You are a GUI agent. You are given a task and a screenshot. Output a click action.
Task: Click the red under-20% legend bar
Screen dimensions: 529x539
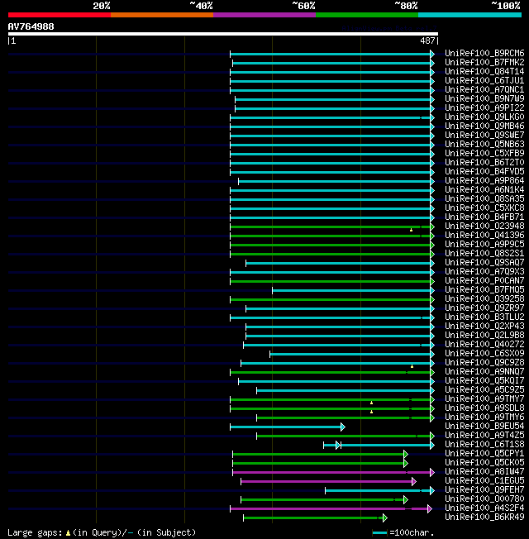[60, 15]
